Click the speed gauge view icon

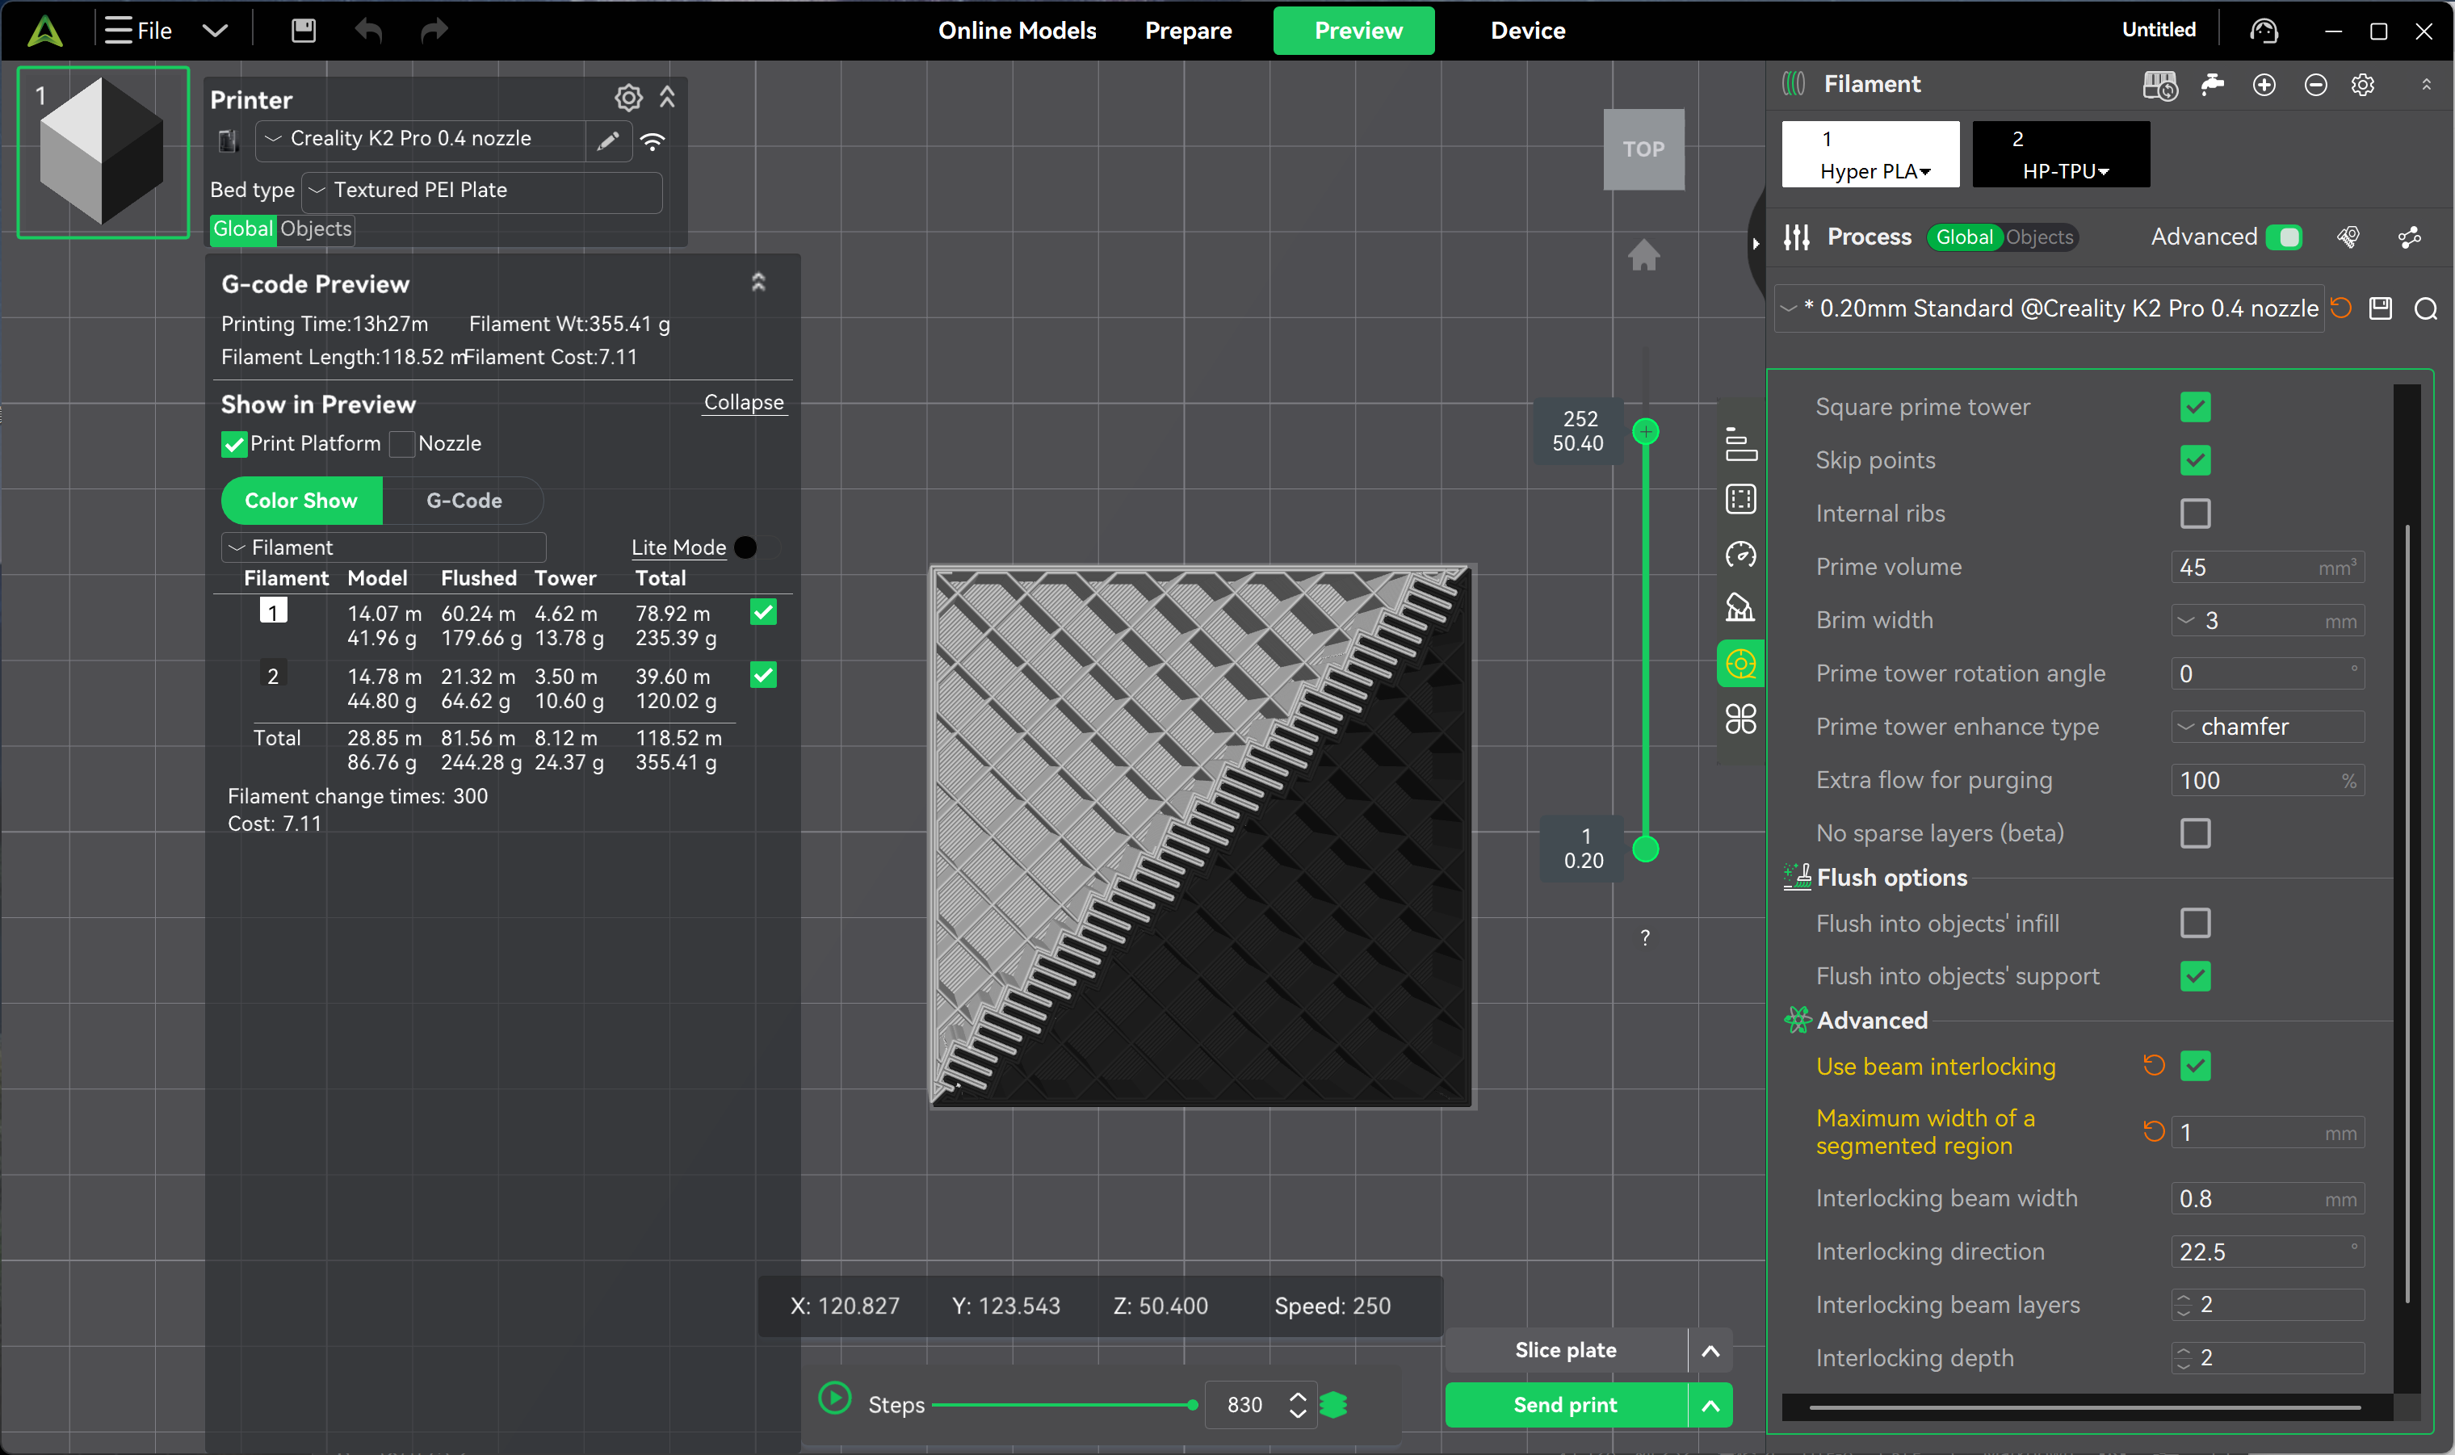point(1741,554)
